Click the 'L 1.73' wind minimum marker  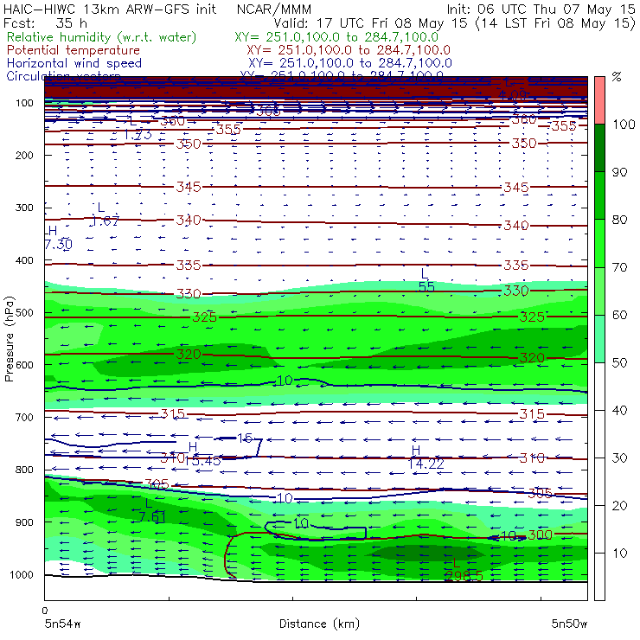(138, 128)
